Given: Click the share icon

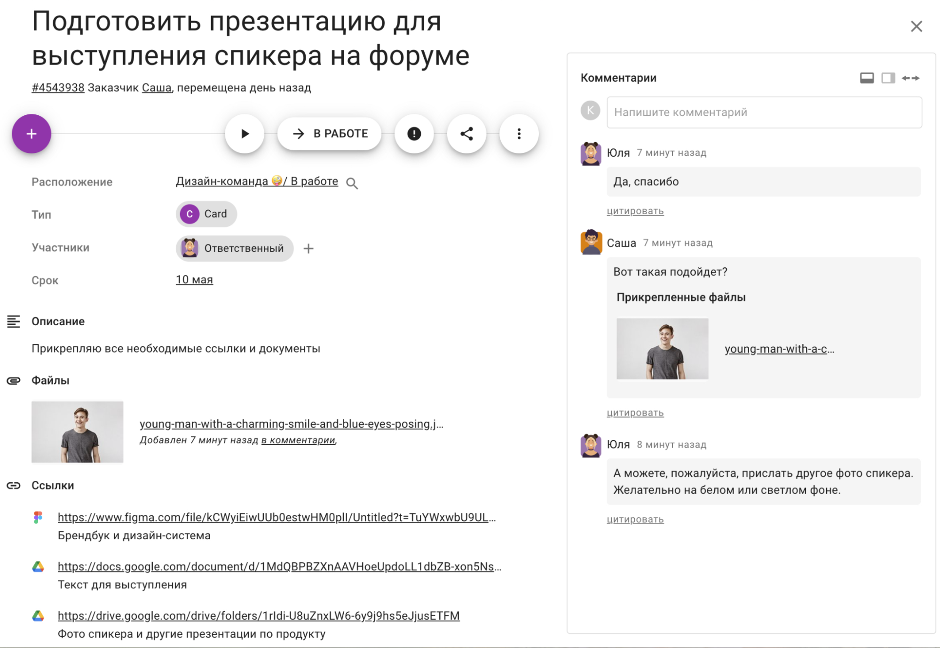Looking at the screenshot, I should click(466, 134).
